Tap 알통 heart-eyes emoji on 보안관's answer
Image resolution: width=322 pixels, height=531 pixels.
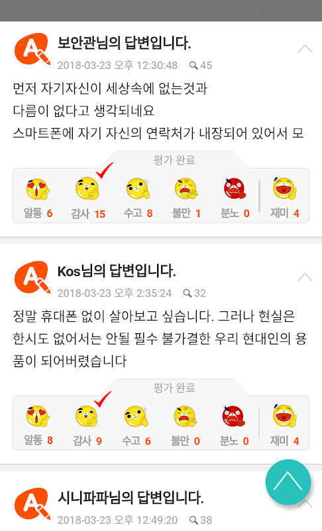pos(38,189)
